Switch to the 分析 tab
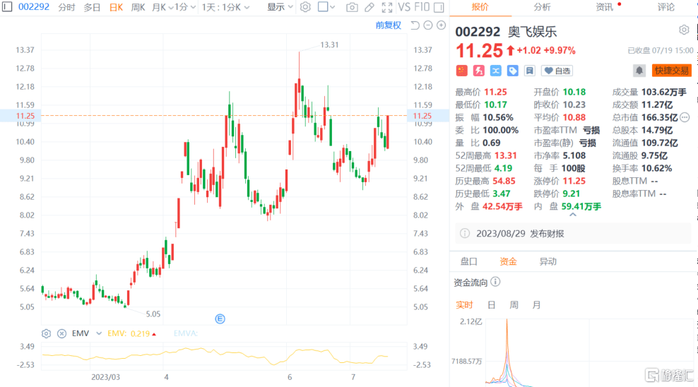Viewport: 698px width, 387px height. coord(542,7)
